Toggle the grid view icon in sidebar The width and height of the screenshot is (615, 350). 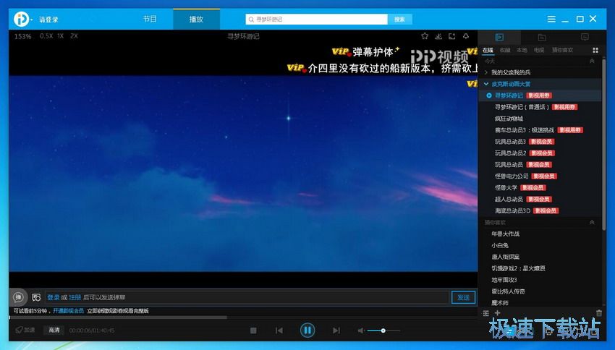(x=595, y=50)
